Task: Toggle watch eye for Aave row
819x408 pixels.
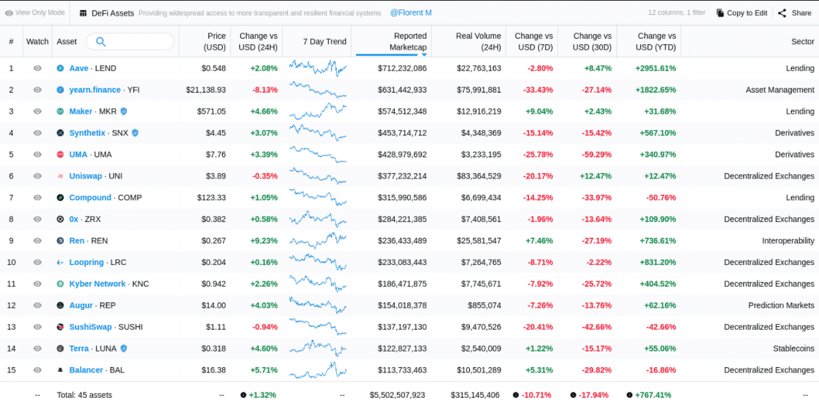Action: click(x=38, y=68)
